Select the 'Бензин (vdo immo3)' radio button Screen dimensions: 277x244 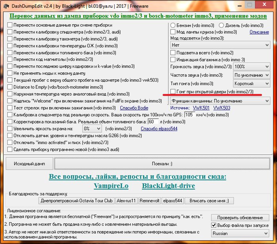[173, 25]
